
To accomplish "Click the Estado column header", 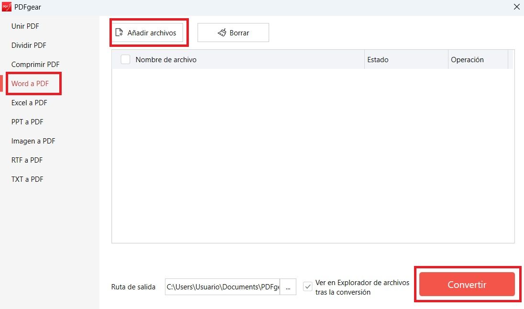I will [x=378, y=59].
